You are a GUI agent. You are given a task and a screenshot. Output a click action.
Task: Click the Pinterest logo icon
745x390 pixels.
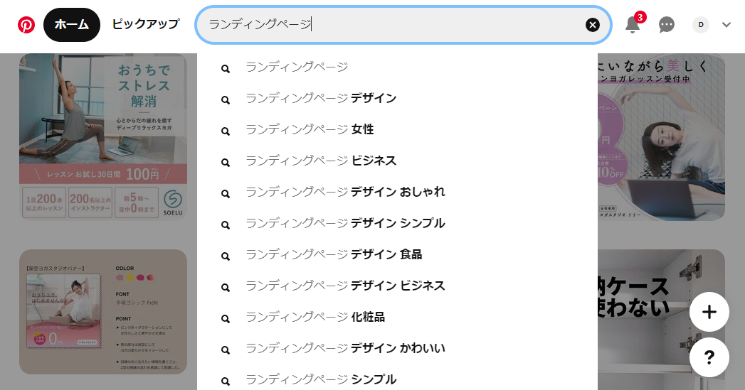pos(26,25)
